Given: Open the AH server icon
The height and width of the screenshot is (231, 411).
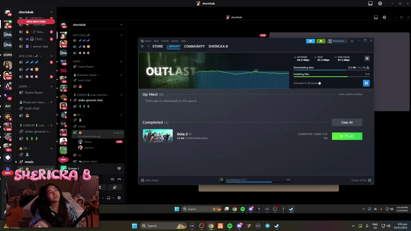Looking at the screenshot, I should click(8, 106).
